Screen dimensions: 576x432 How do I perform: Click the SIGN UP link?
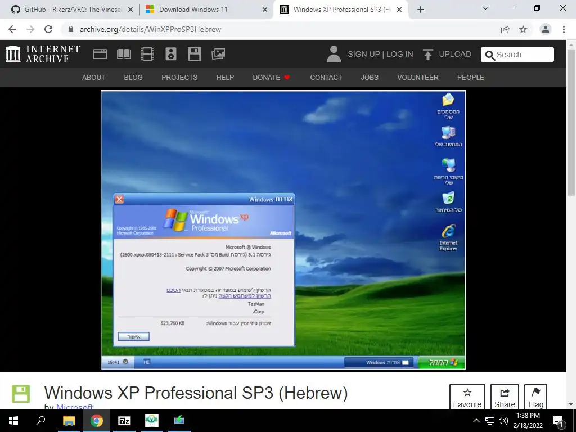[x=364, y=54]
